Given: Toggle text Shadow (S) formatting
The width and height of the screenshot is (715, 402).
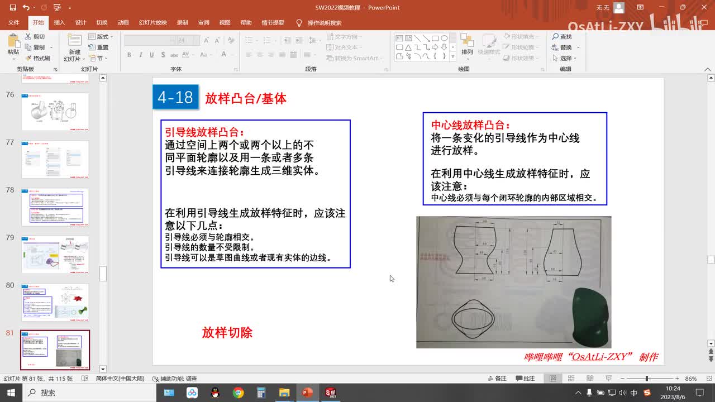Looking at the screenshot, I should click(x=163, y=55).
